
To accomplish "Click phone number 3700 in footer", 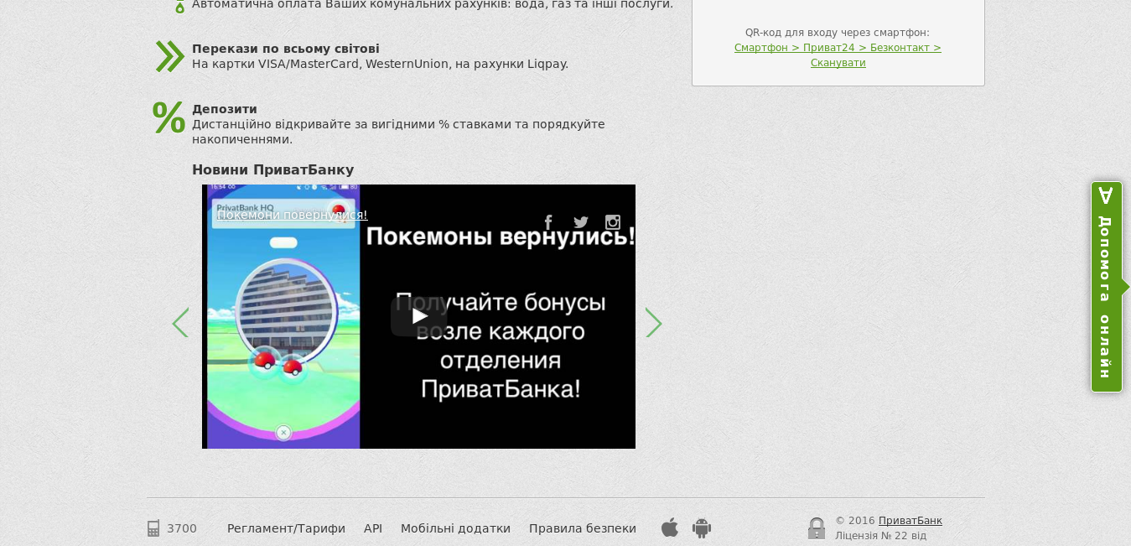I will click(x=182, y=528).
